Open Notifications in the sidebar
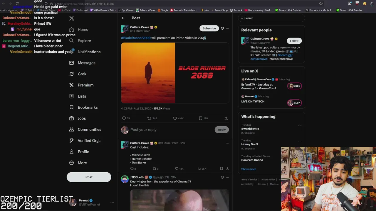Image resolution: width=376 pixels, height=211 pixels. tap(85, 52)
